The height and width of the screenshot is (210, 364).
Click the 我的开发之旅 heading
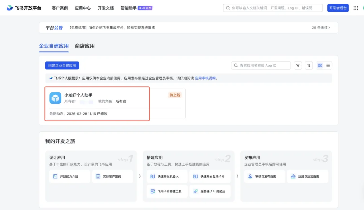point(60,141)
